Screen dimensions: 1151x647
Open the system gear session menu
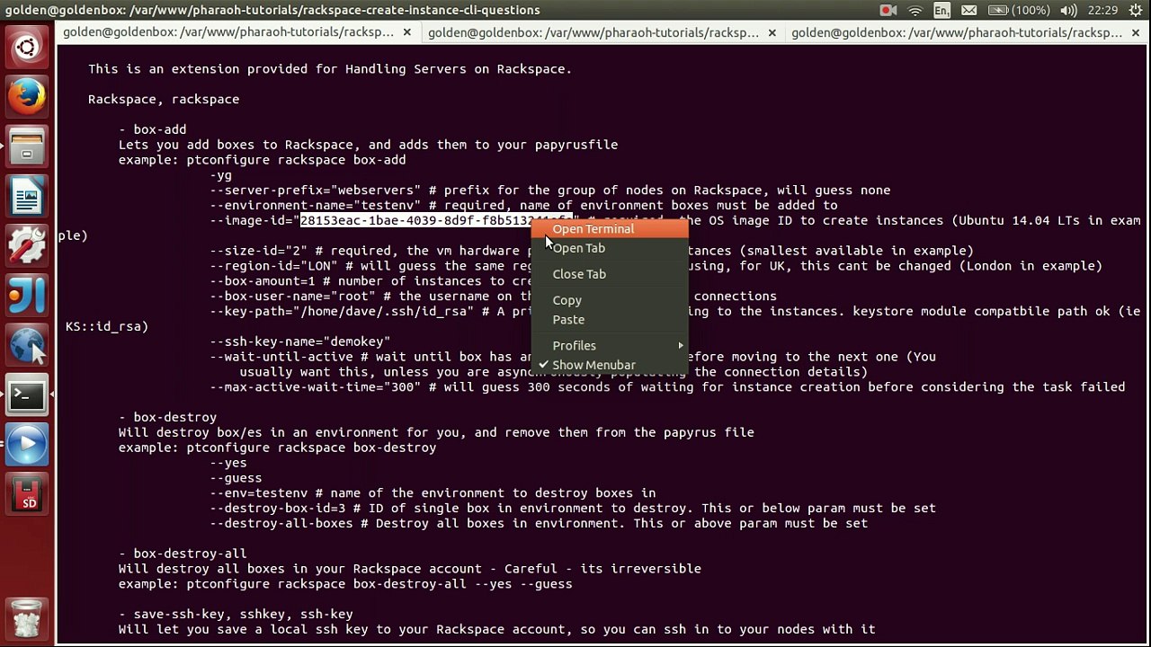[1136, 10]
